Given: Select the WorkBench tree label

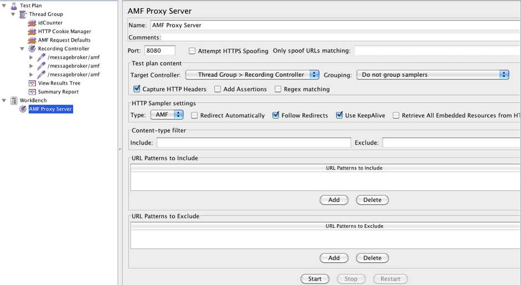Looking at the screenshot, I should coord(33,101).
